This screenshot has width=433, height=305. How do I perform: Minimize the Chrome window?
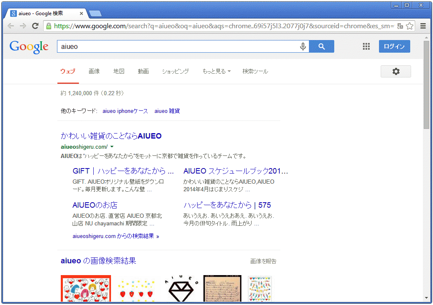[396, 5]
